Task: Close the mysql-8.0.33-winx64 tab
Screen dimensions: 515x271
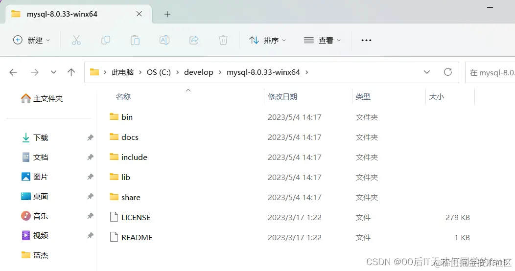Action: tap(139, 14)
